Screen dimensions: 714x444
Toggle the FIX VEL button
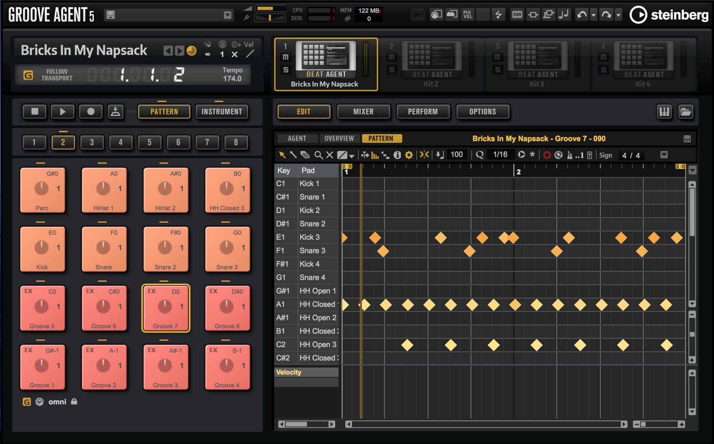[467, 15]
